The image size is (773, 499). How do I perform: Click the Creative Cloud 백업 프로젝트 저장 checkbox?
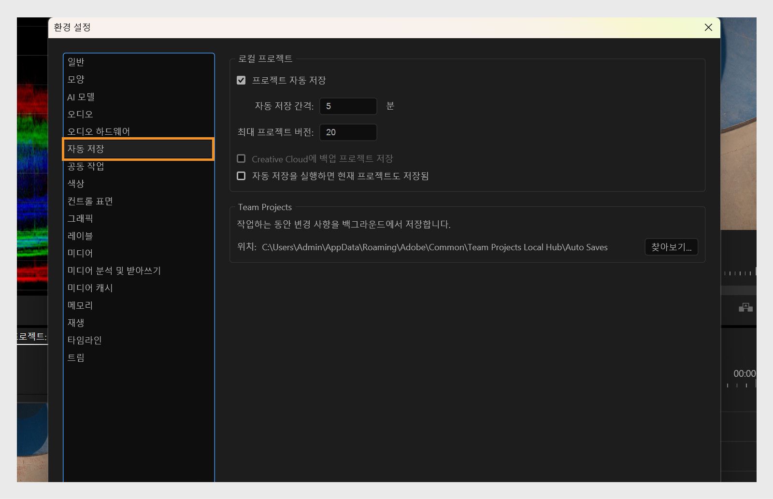coord(241,158)
